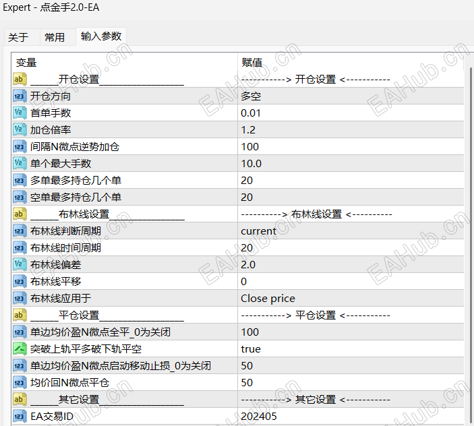Select the 均价回N微点平仓 variable name
Viewport: 474px width, 426px height.
pos(69,383)
